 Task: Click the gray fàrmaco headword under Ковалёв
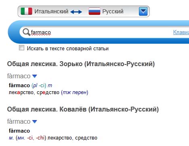pyautogui.click(x=19, y=122)
